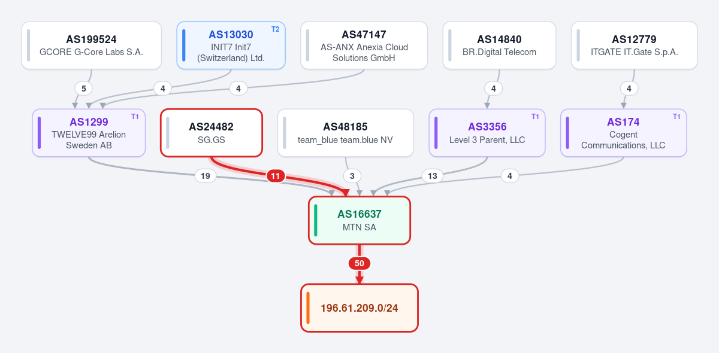Click the T2 tier badge on AS13030
719x353 pixels.
click(276, 29)
